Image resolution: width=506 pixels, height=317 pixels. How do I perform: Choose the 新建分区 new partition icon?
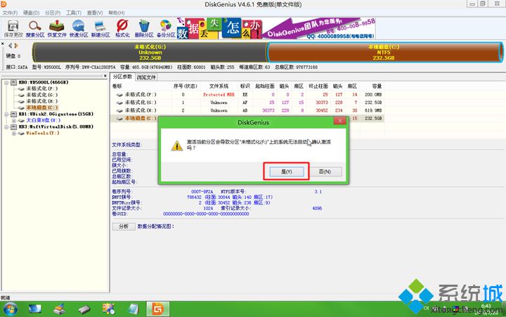(100, 28)
